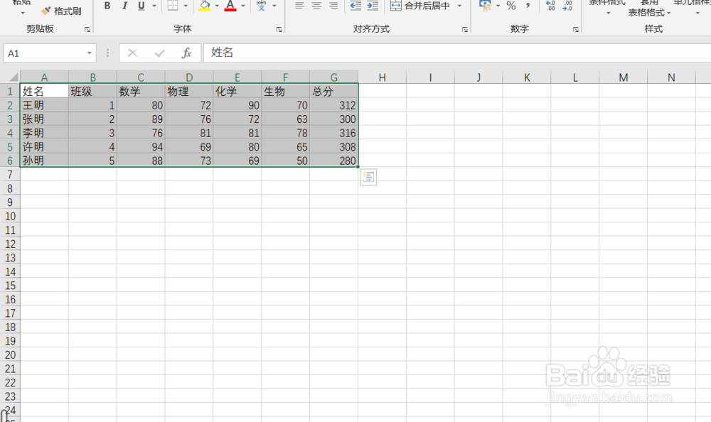Expand the accounting format dropdown arrow
The height and width of the screenshot is (422, 711).
point(498,6)
